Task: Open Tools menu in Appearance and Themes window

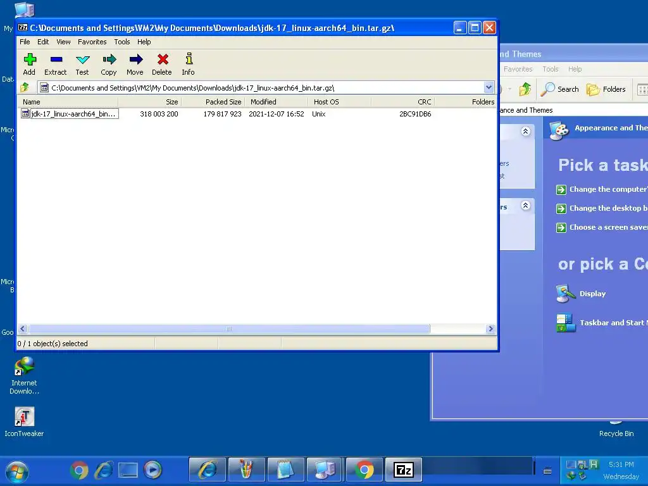Action: tap(550, 69)
